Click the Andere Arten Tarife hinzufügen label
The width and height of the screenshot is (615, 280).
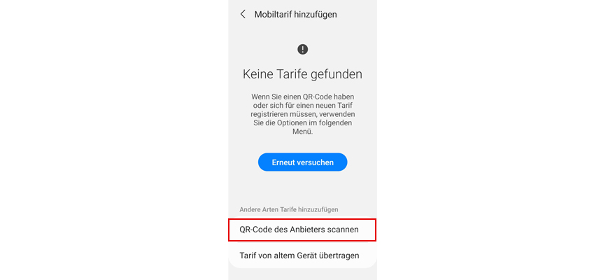[289, 209]
